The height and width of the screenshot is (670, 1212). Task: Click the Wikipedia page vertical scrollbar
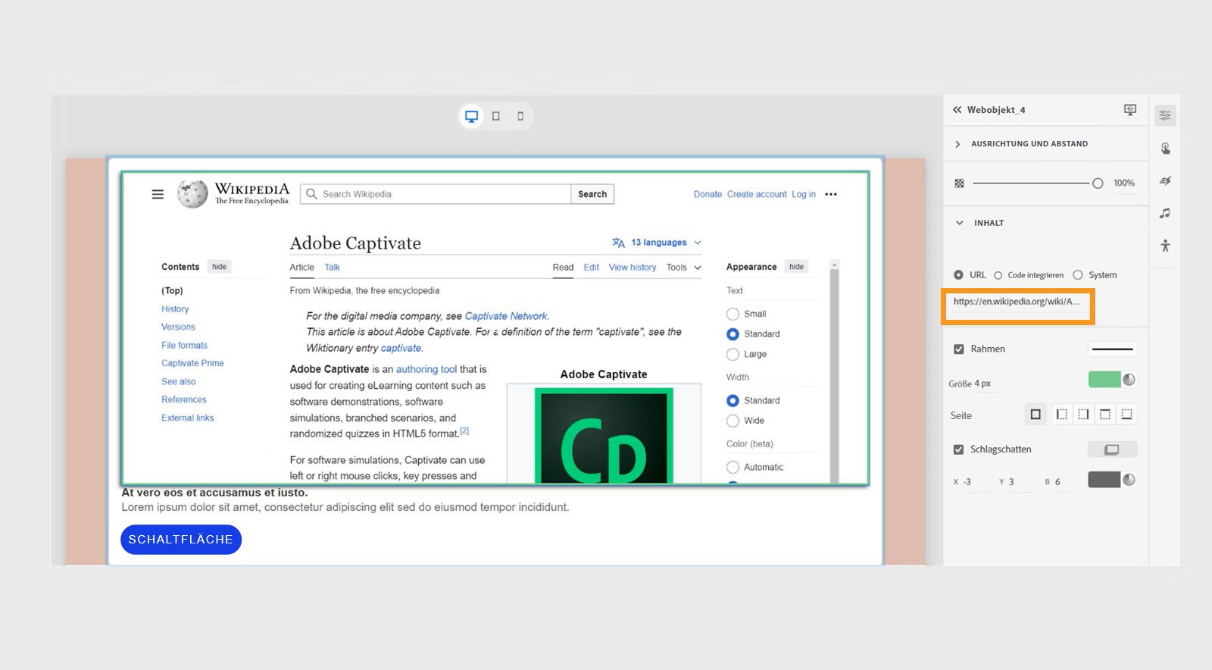[x=834, y=371]
